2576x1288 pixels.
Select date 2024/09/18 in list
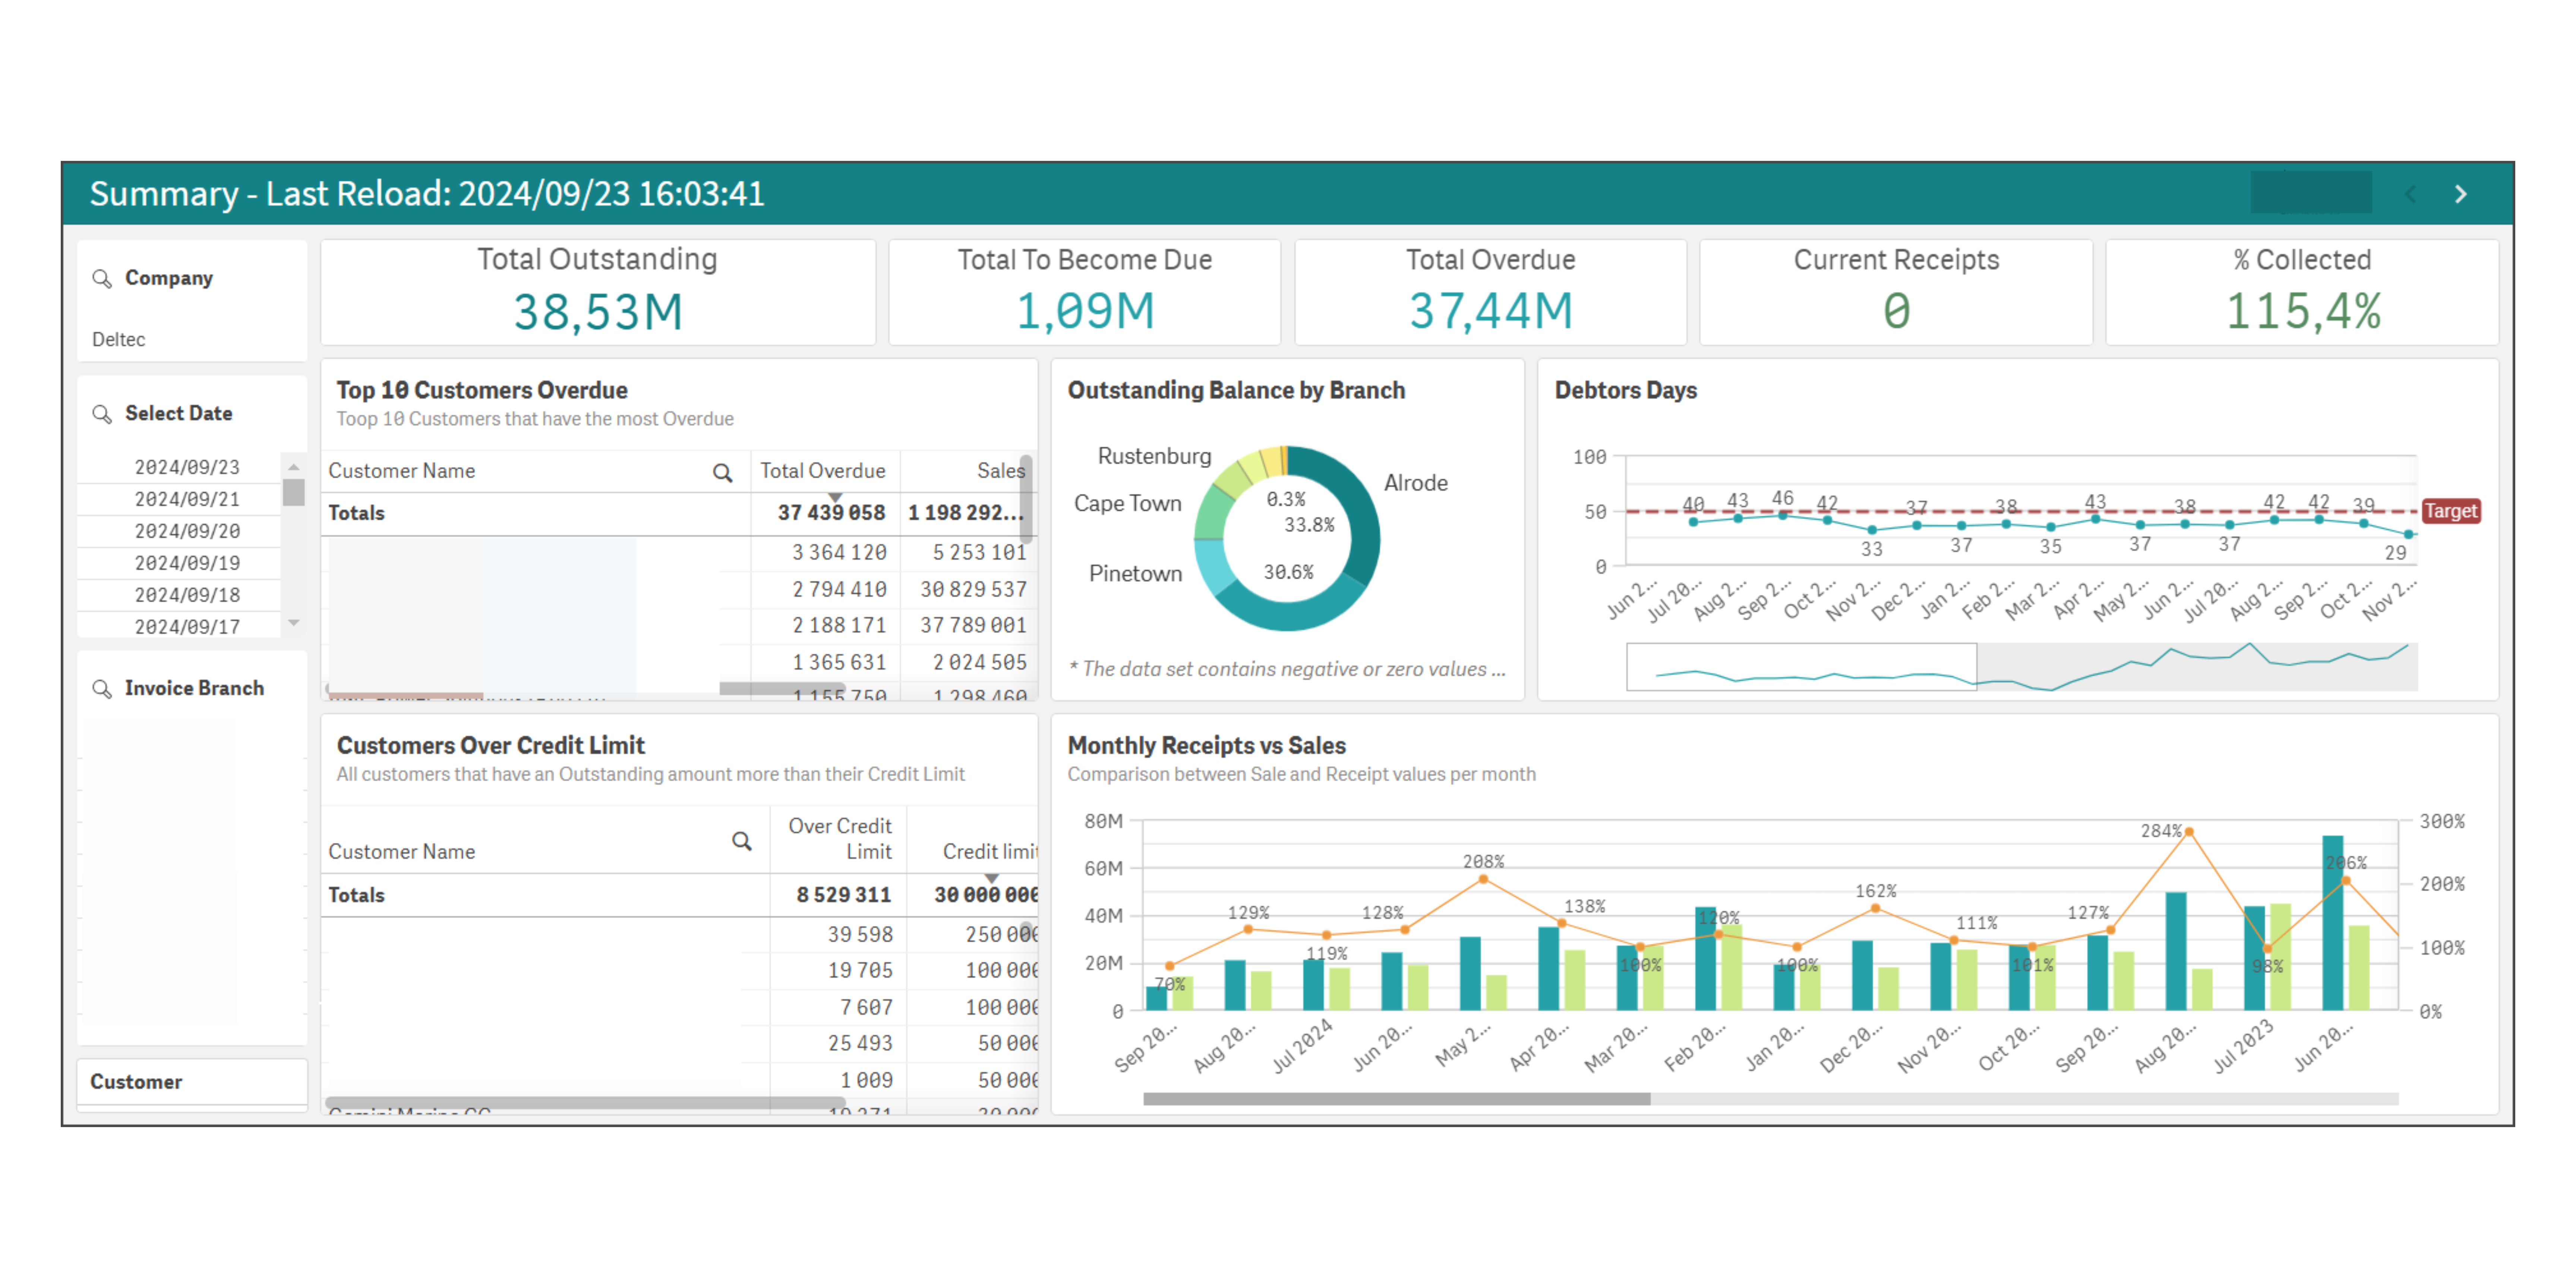point(187,595)
